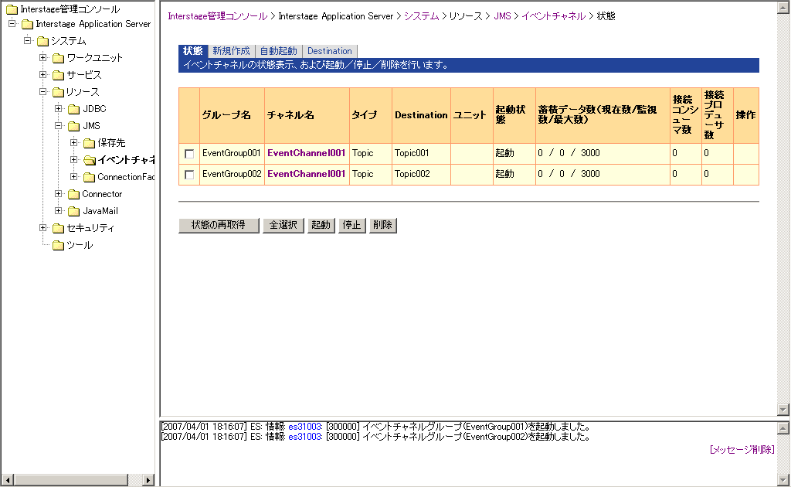Select the Topic002 destination cell
Image resolution: width=791 pixels, height=487 pixels.
[x=421, y=174]
